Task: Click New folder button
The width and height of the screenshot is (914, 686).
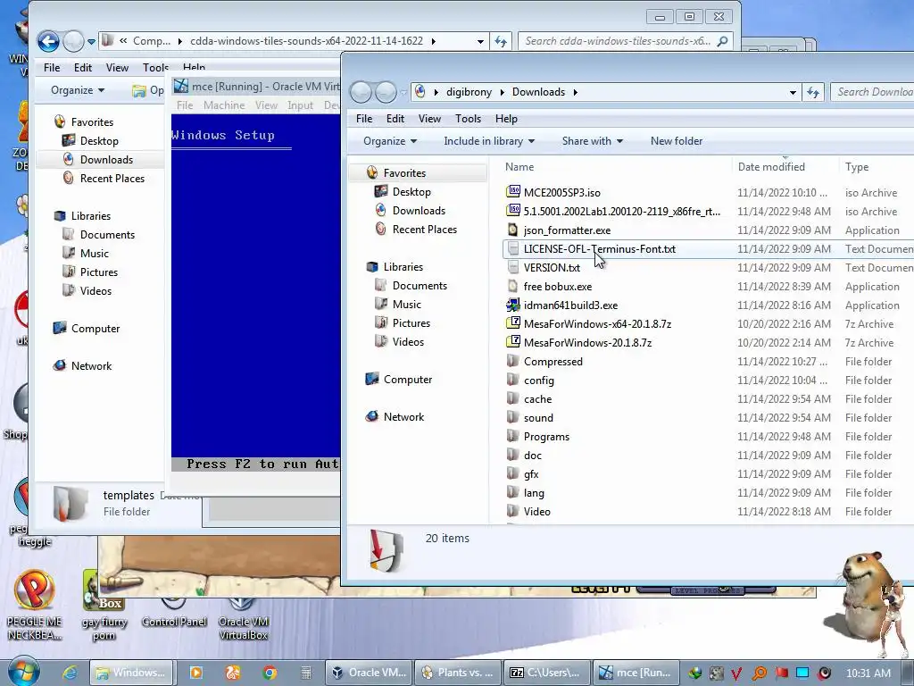Action: point(677,140)
